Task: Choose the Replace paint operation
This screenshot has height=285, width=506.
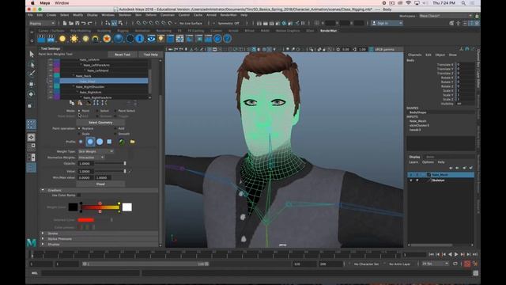Action: tap(79, 128)
